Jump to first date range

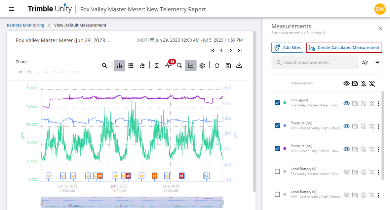click(x=212, y=50)
